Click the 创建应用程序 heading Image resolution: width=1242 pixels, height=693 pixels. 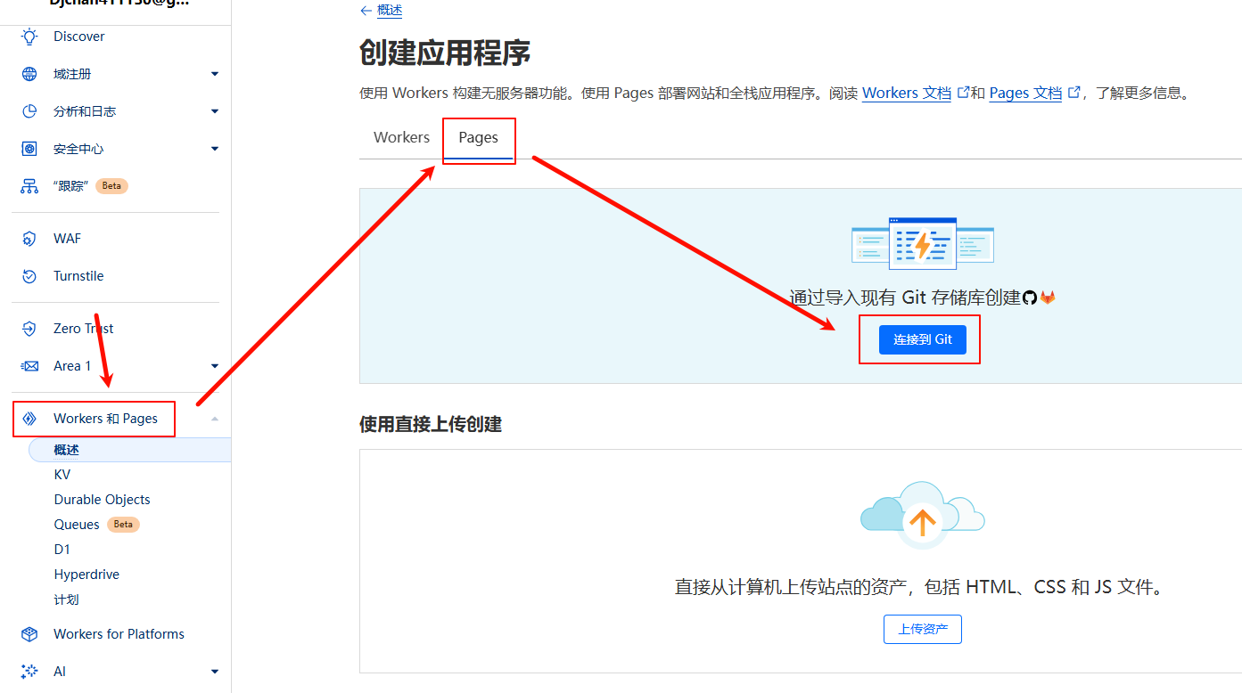(445, 53)
